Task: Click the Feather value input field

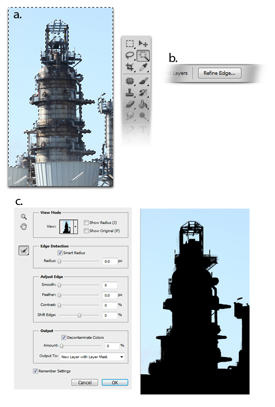Action: pos(109,295)
